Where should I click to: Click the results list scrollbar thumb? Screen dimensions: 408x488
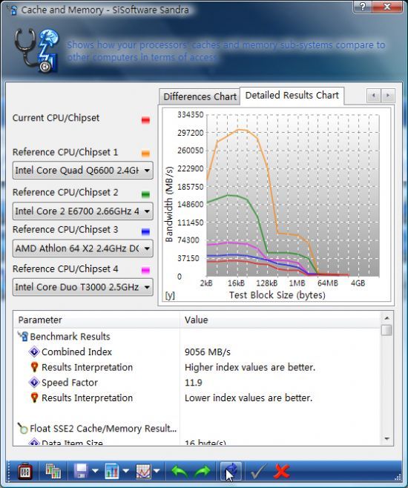pos(386,330)
